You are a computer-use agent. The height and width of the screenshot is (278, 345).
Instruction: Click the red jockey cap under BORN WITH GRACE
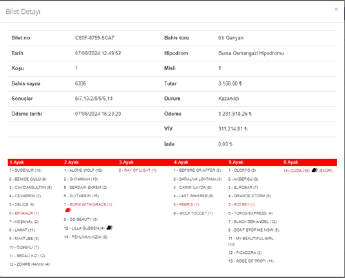click(x=68, y=210)
